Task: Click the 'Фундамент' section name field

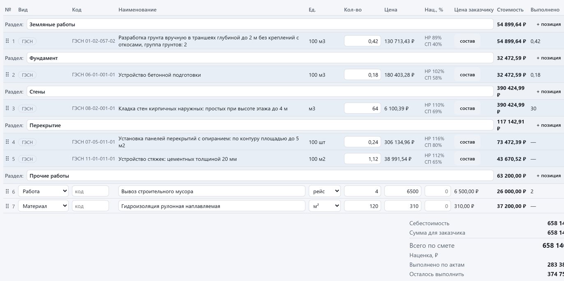Action: 260,58
